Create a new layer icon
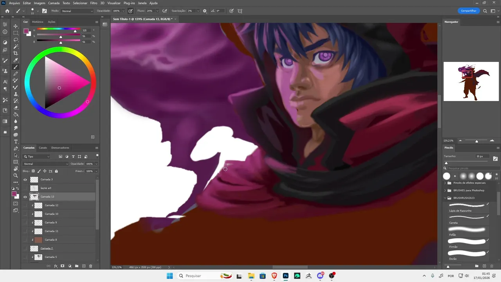This screenshot has height=282, width=501. (84, 266)
